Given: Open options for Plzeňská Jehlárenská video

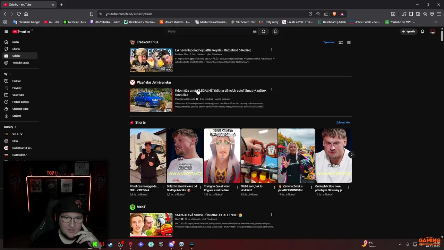Looking at the screenshot, I should tap(272, 90).
